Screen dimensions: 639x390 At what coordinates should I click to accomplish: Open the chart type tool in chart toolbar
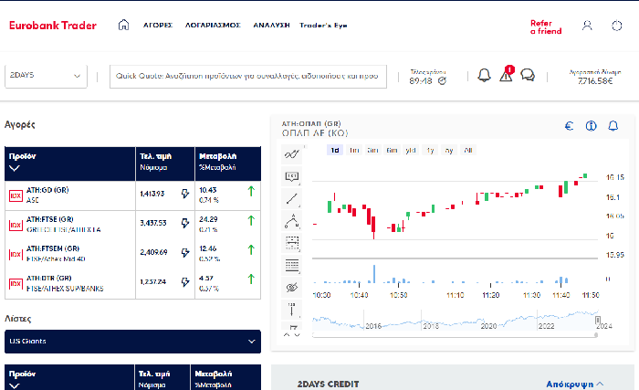click(x=292, y=154)
